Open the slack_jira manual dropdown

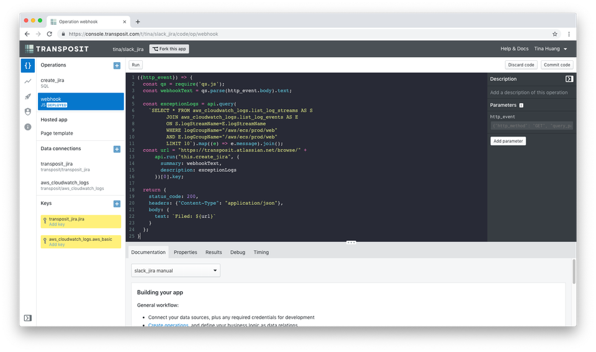[x=176, y=271]
